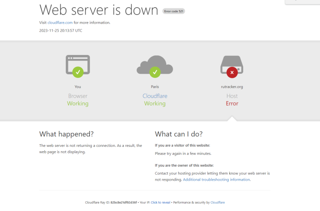Viewport: 320px width, 211px height.
Task: Click the Working status under Browser
Action: click(x=78, y=103)
